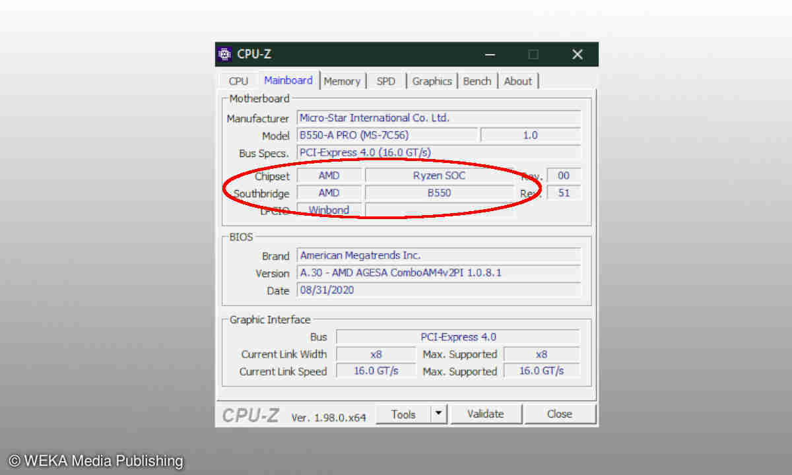This screenshot has height=475, width=792.
Task: Click the Manufacturer field showing Micro-Star International
Action: (438, 118)
